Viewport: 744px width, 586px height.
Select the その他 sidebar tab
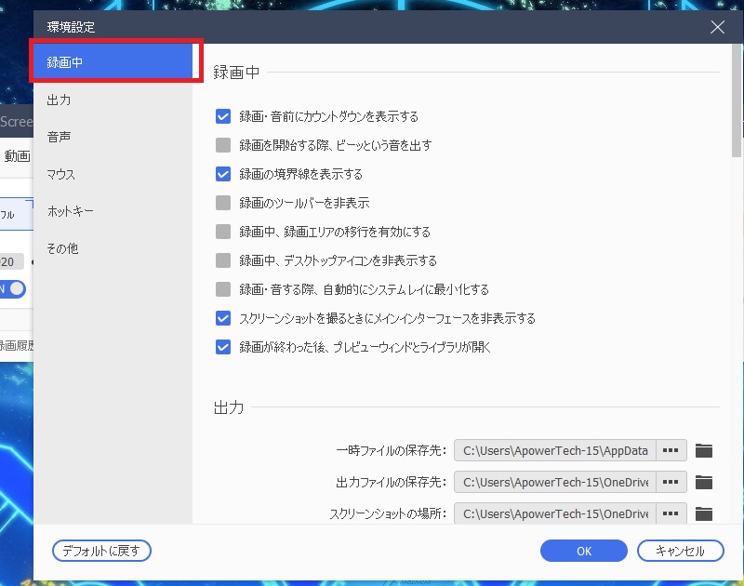click(113, 248)
